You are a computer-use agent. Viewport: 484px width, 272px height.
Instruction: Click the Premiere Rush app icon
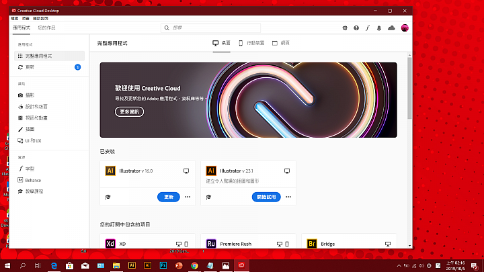coord(211,244)
